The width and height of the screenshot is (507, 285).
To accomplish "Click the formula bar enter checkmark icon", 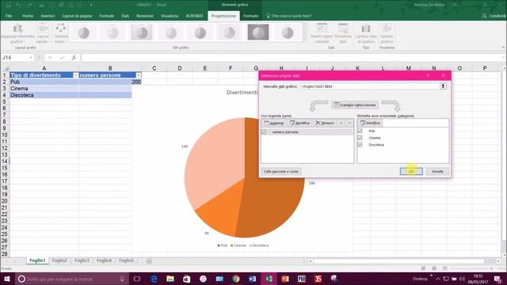I will pos(62,58).
